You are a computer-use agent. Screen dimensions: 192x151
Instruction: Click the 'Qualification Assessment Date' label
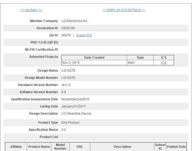pos(34,99)
